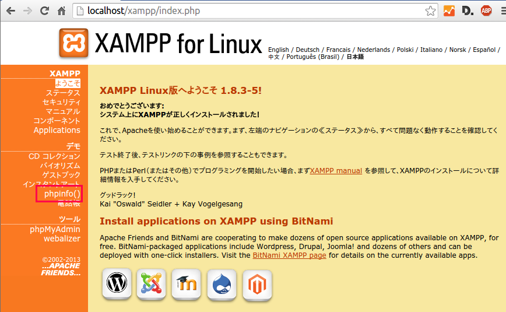Switch language to Polski
The image size is (506, 312).
405,50
